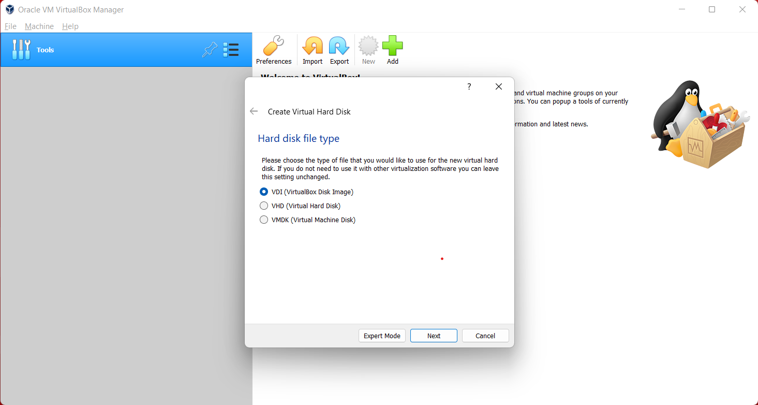Viewport: 758px width, 405px height.
Task: Open the Machine menu
Action: coord(39,26)
